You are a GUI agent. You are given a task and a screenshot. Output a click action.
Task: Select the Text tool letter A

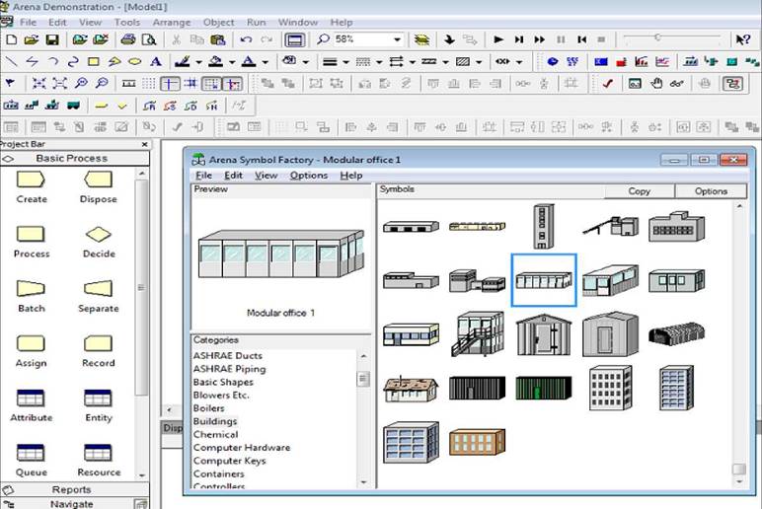[x=156, y=62]
